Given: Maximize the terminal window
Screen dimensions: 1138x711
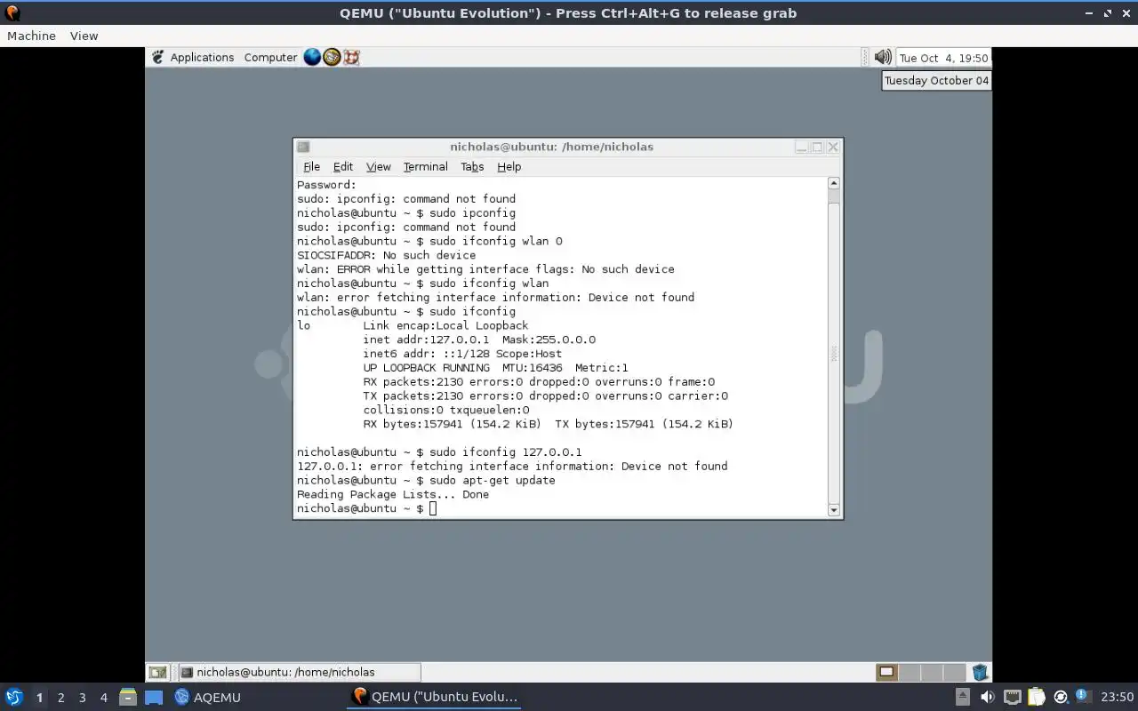Looking at the screenshot, I should 817,147.
